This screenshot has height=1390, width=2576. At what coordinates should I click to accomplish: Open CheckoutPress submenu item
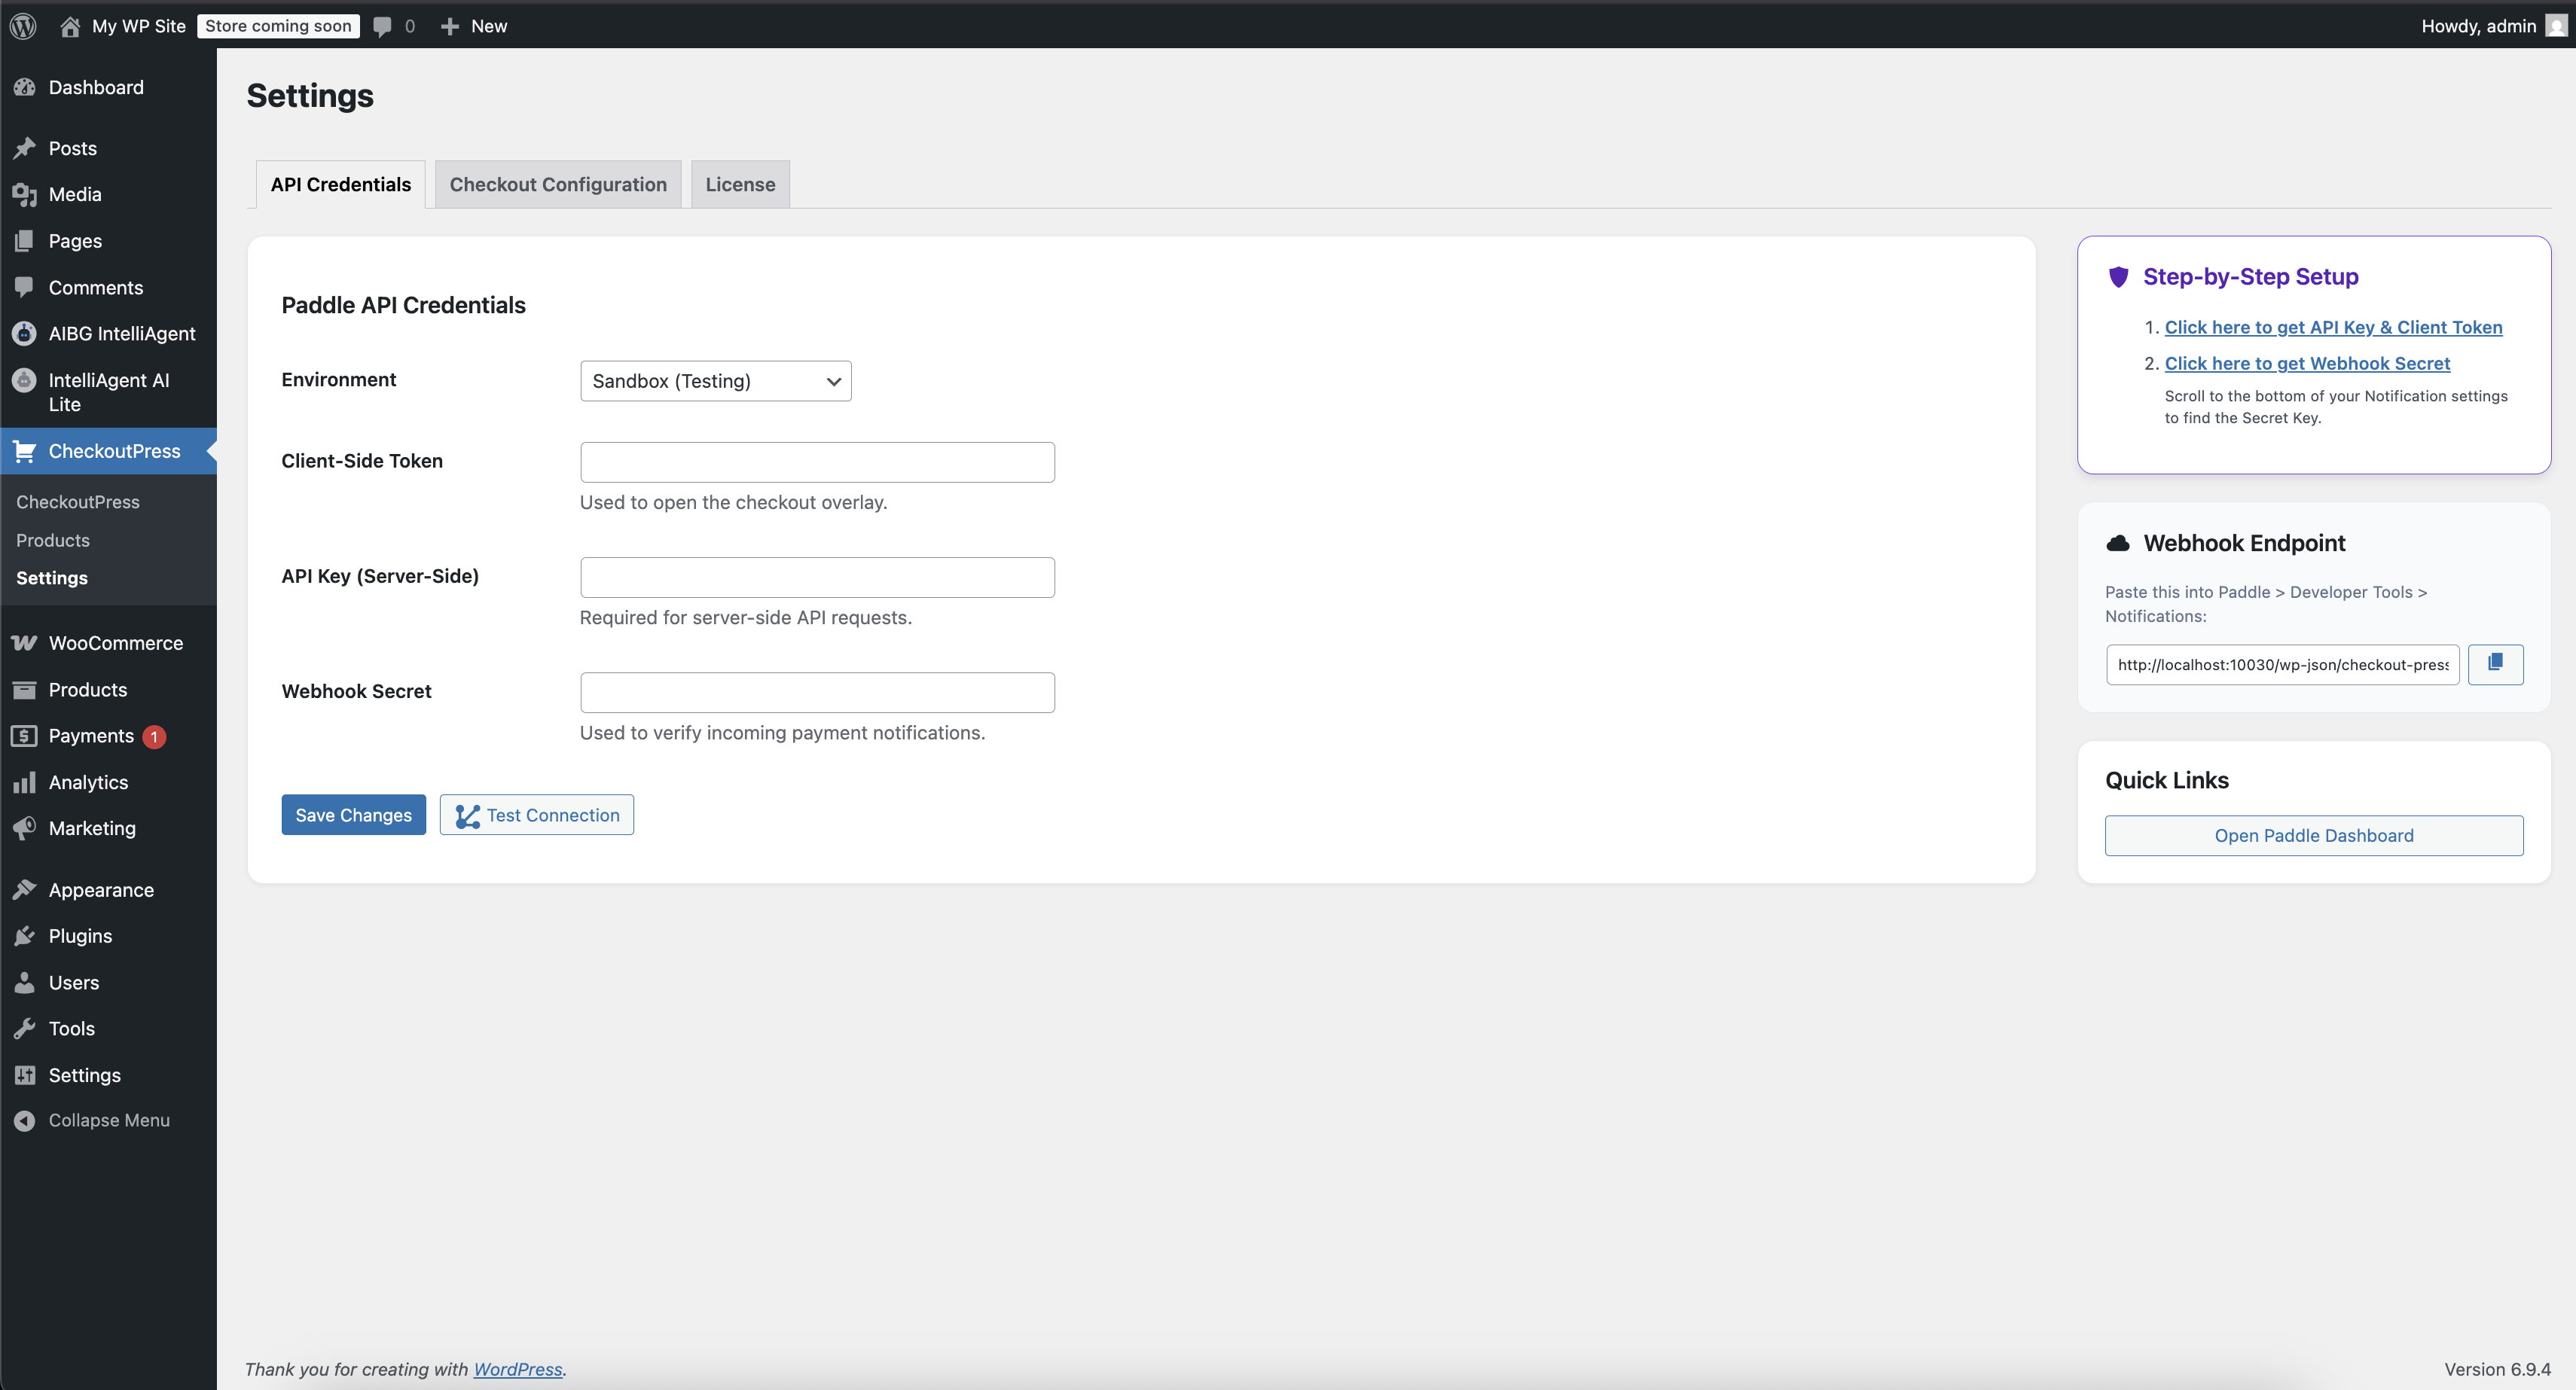78,502
